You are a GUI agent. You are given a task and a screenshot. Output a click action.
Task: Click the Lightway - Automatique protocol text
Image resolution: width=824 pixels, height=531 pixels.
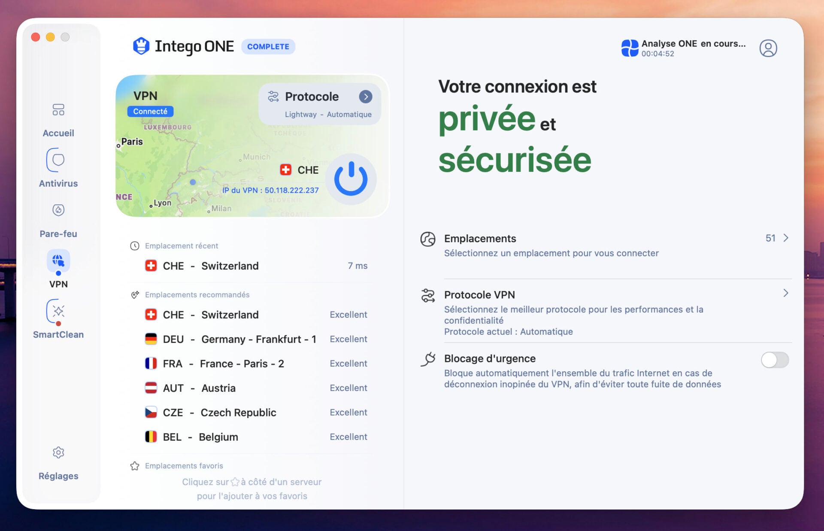point(328,115)
